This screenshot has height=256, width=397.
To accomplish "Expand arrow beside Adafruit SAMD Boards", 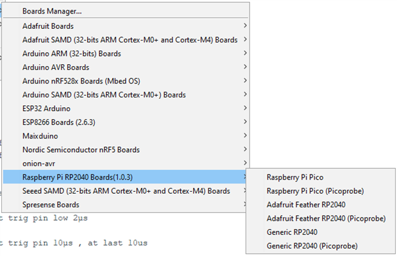I will pos(245,39).
